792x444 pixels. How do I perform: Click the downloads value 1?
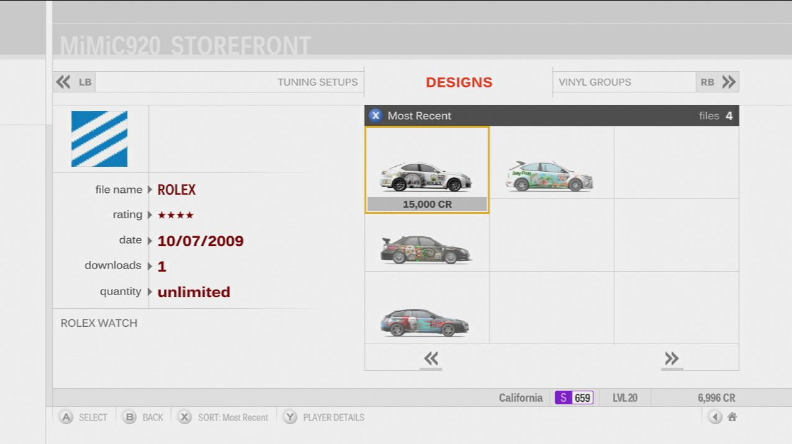162,267
